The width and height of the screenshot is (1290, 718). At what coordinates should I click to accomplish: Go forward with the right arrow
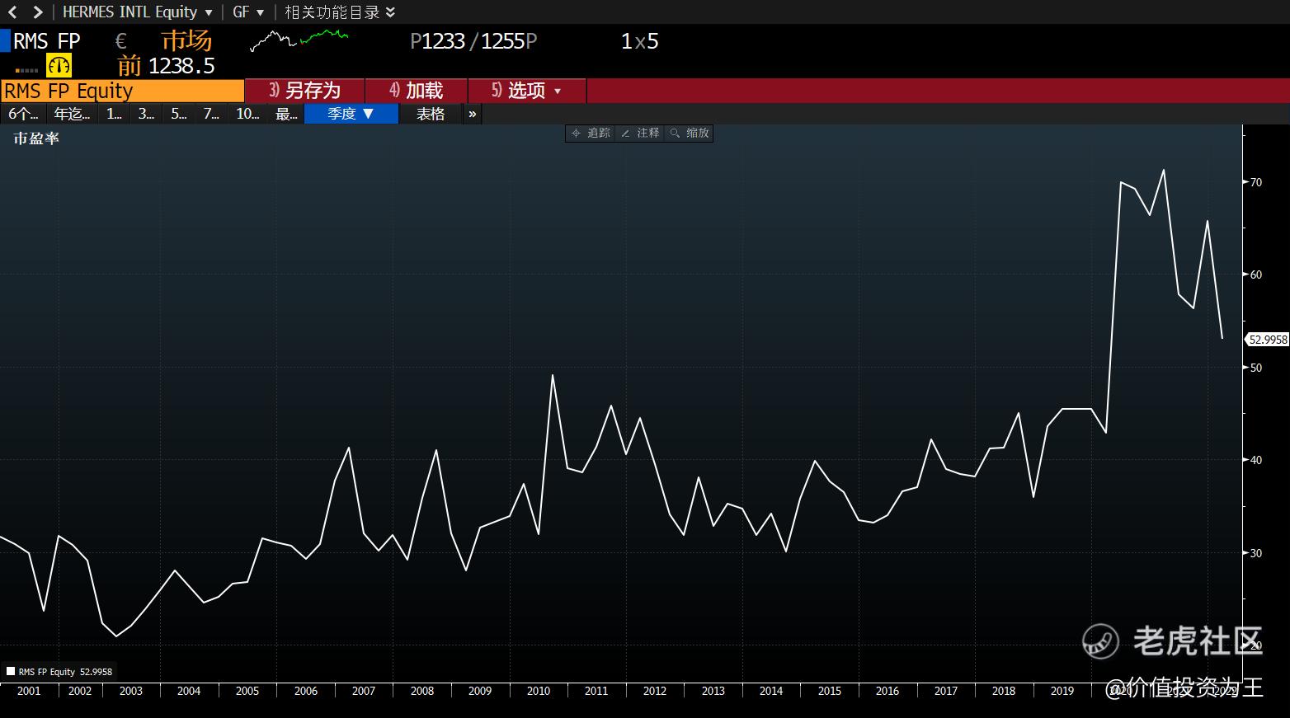(x=37, y=12)
